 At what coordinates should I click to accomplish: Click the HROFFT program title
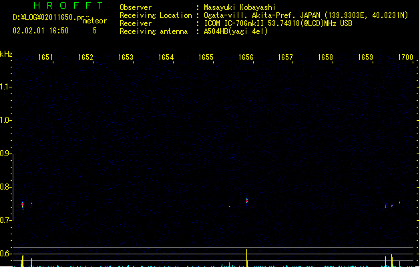click(x=68, y=5)
